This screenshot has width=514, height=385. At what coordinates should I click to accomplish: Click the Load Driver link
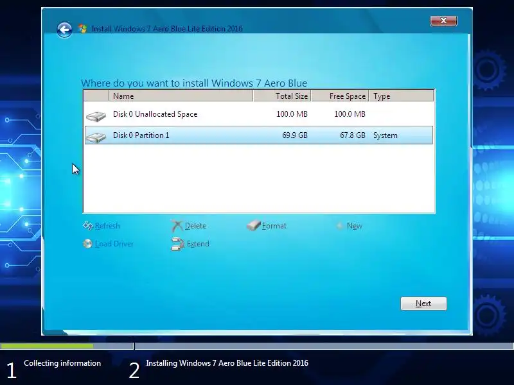[114, 244]
